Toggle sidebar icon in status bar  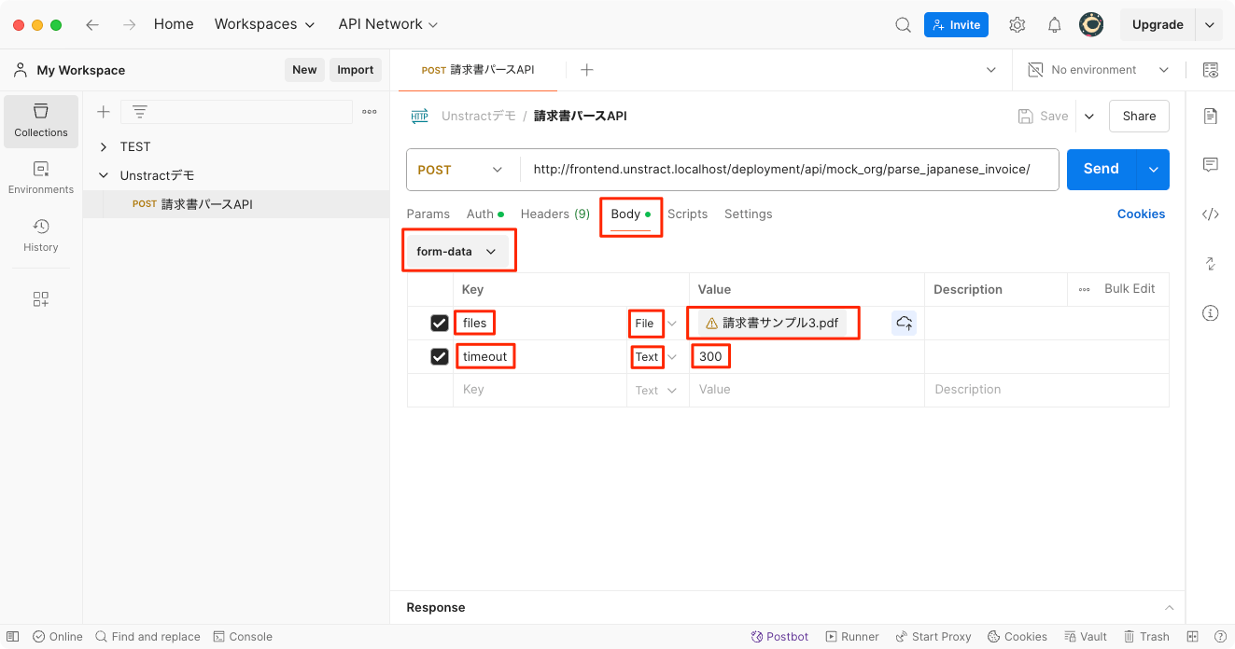[x=12, y=637]
